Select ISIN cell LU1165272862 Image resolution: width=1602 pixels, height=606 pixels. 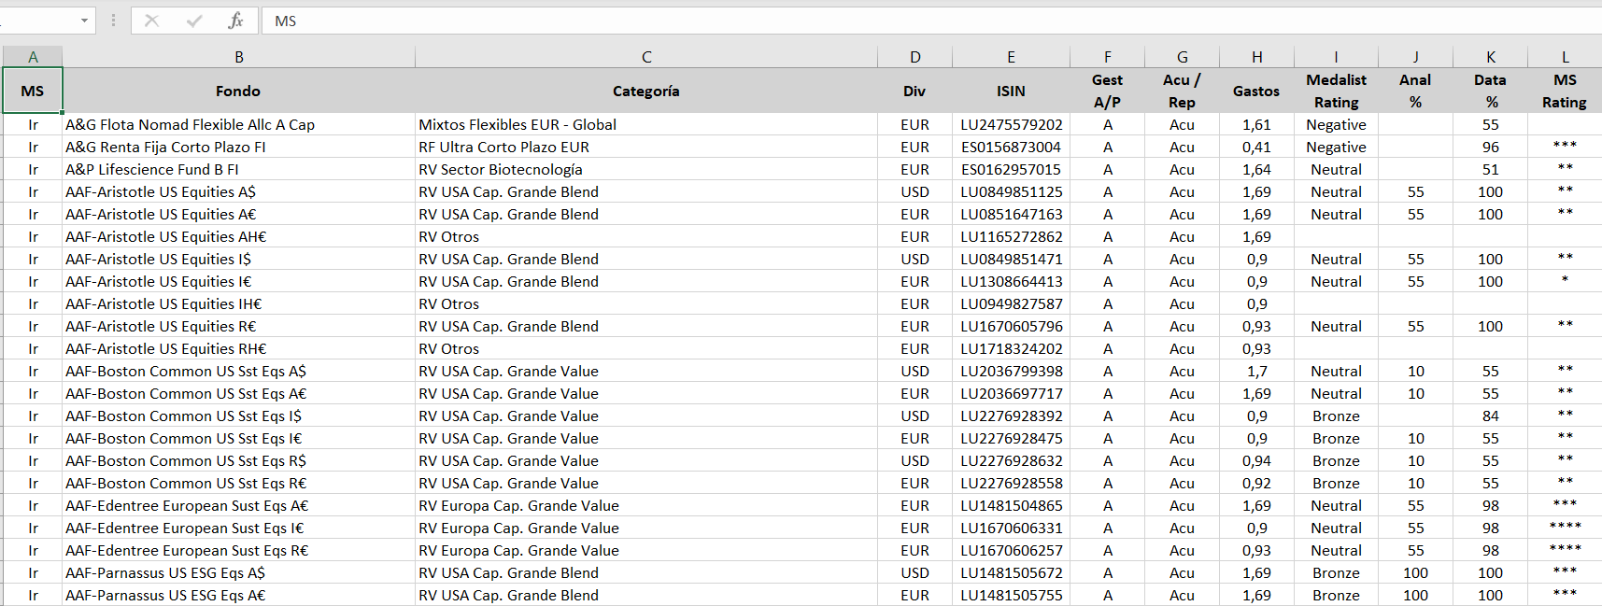1011,236
